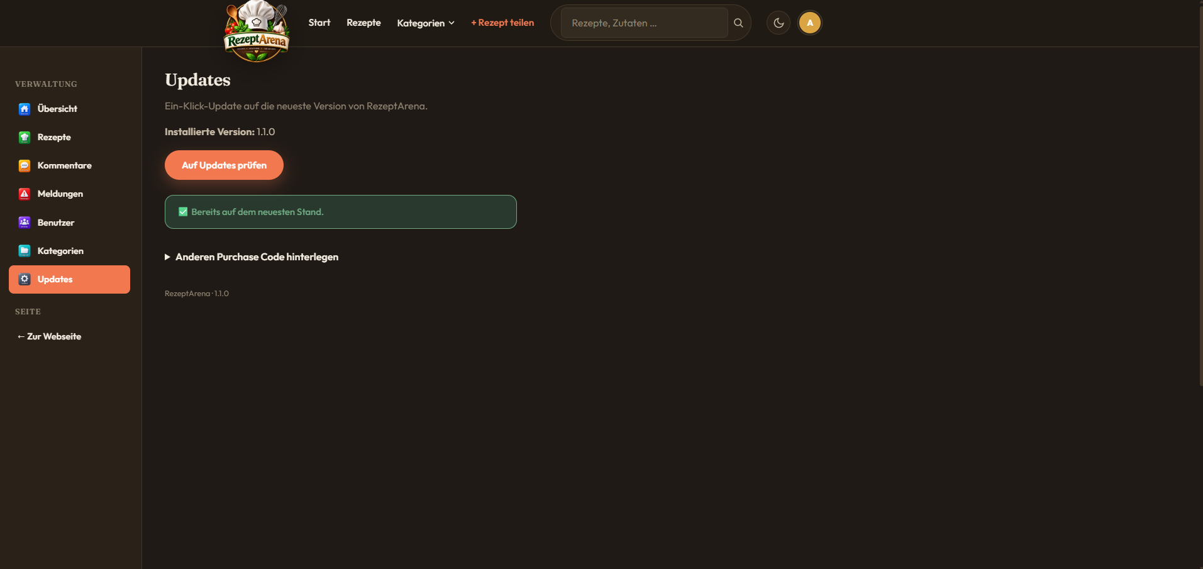Click the purple Benutzer people icon
Screen dimensions: 1203x569
coord(25,223)
